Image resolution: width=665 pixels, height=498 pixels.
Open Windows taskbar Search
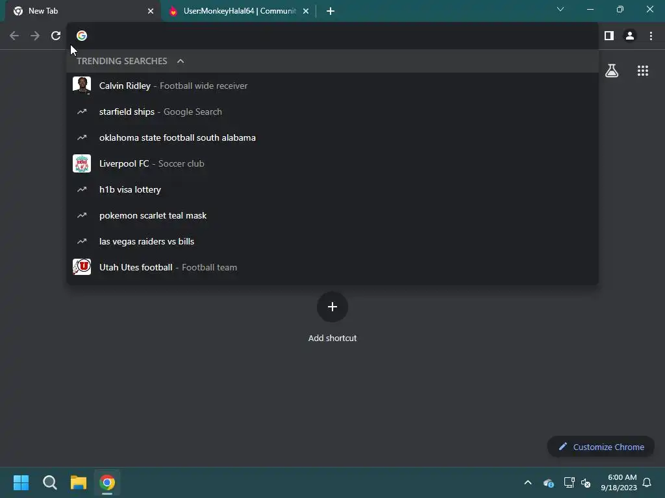(x=49, y=482)
